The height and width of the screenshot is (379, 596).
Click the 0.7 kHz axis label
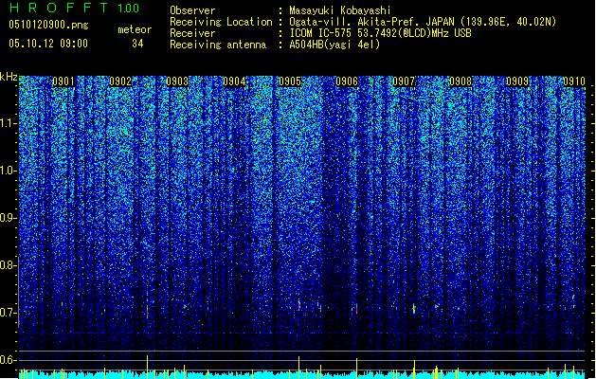tap(8, 313)
